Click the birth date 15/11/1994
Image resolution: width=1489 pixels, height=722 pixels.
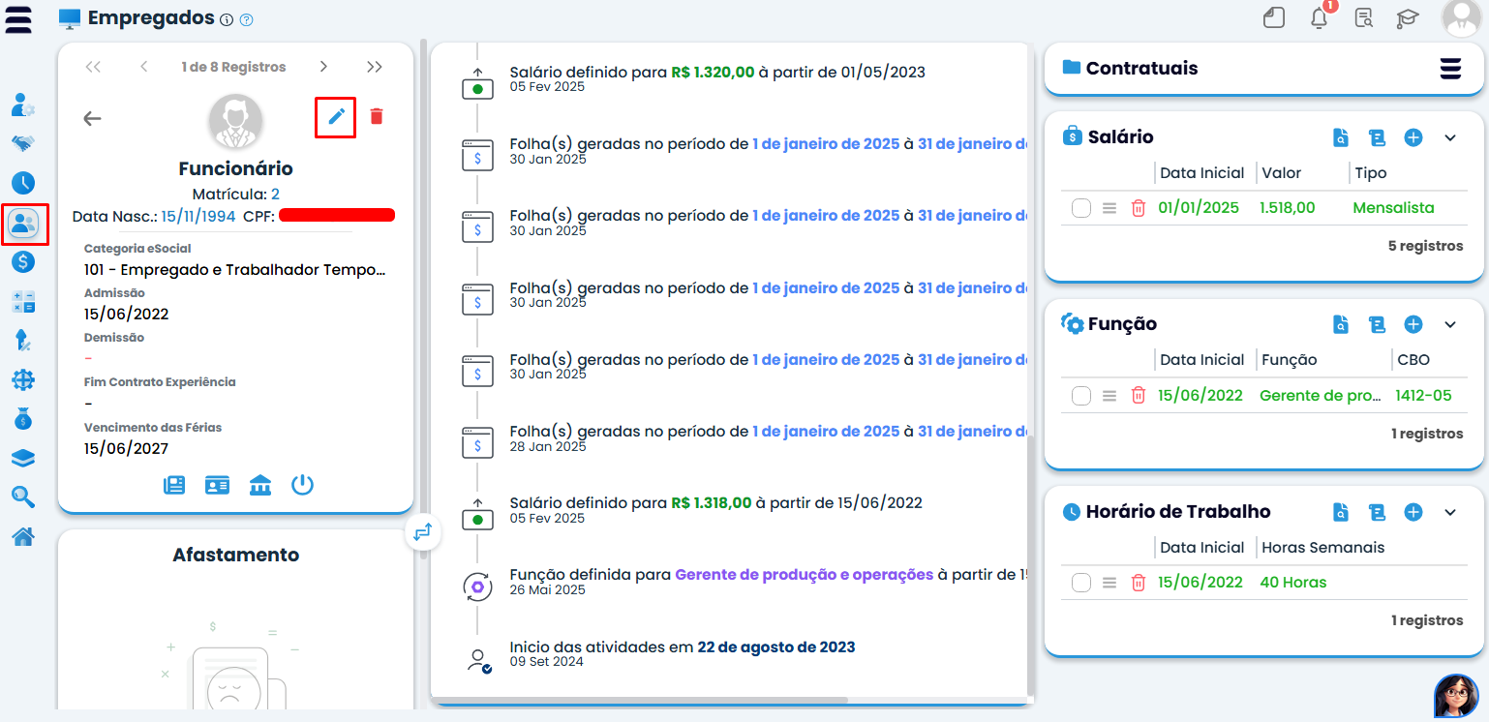click(x=198, y=216)
